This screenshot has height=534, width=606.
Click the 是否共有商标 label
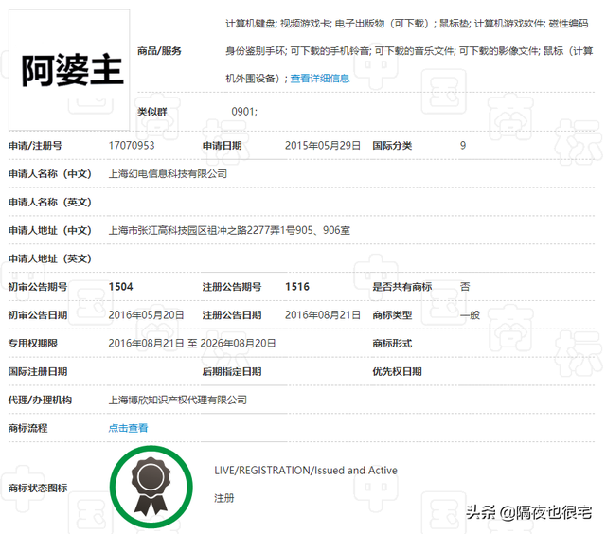(401, 287)
